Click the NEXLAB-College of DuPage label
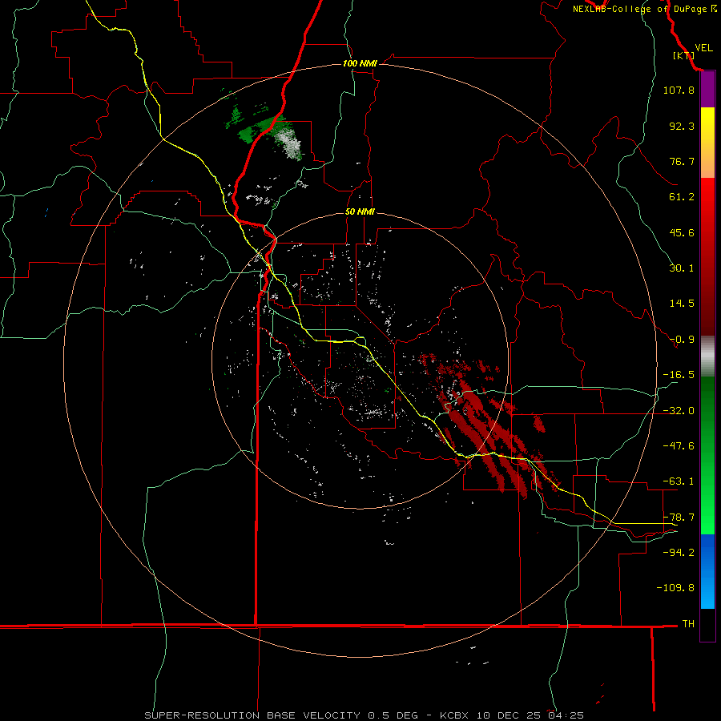 (639, 9)
